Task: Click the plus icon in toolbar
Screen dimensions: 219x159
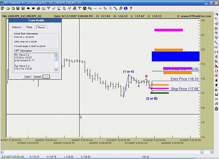Action: pyautogui.click(x=100, y=9)
